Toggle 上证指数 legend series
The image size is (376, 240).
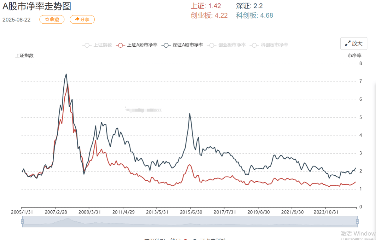point(97,45)
